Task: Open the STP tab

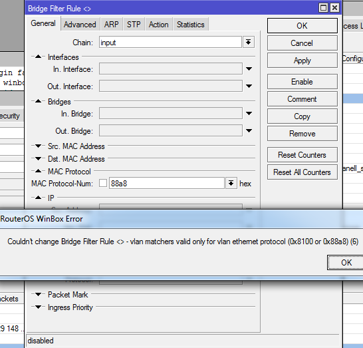Action: [x=134, y=25]
